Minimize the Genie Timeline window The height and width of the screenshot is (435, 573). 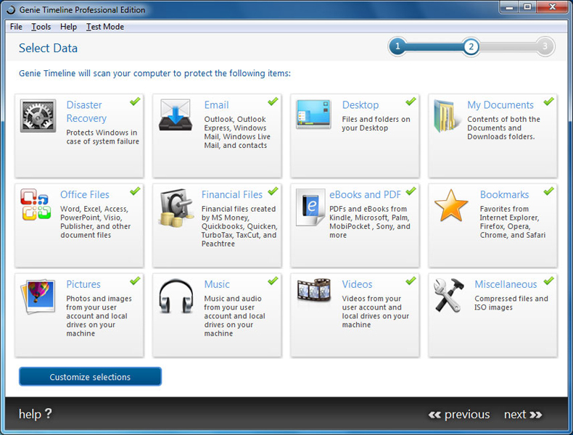(509, 7)
